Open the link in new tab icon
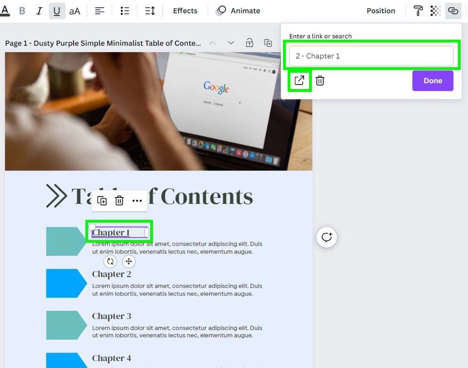 coord(300,81)
